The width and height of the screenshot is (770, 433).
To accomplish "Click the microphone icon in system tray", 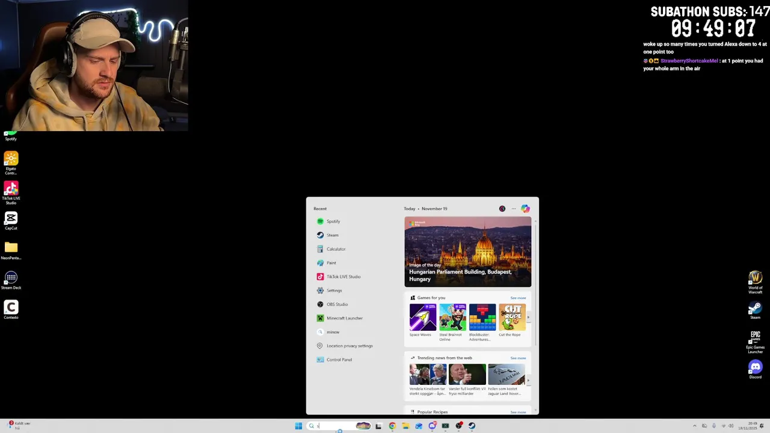I will [714, 426].
